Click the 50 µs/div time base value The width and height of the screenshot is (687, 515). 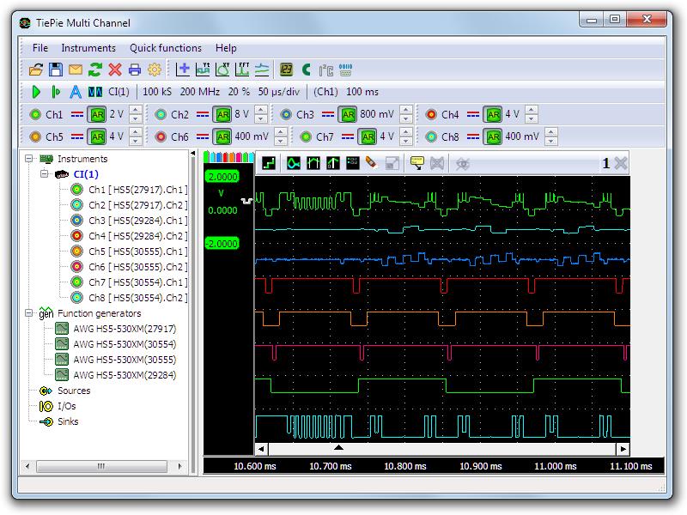[x=279, y=92]
